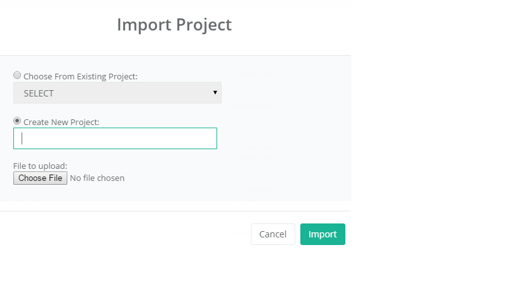Click the right end of the project name field
520x292 pixels.
[x=210, y=138]
